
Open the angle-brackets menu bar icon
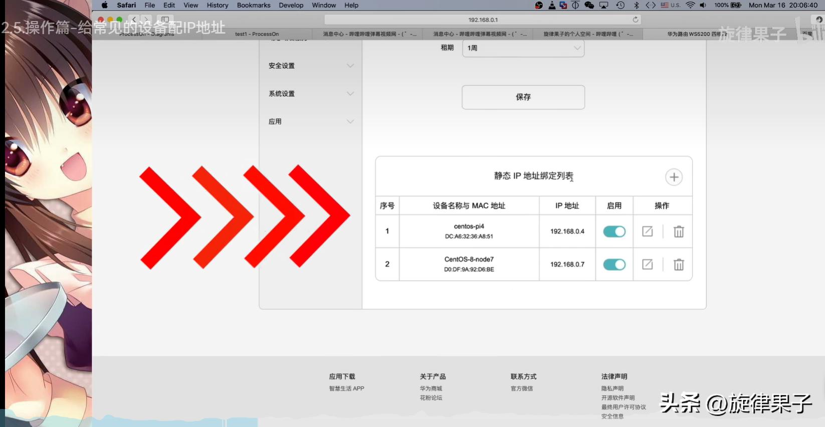(651, 5)
